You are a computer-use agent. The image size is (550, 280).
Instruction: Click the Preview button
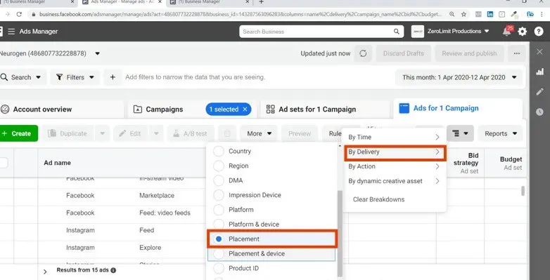click(300, 134)
